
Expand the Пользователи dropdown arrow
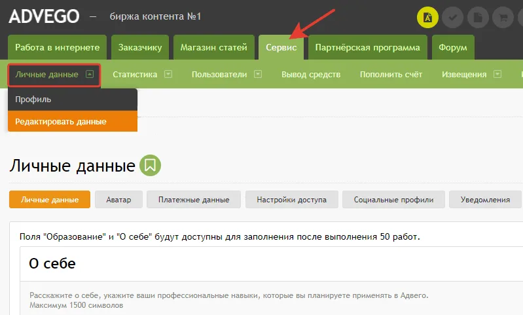[x=258, y=74]
